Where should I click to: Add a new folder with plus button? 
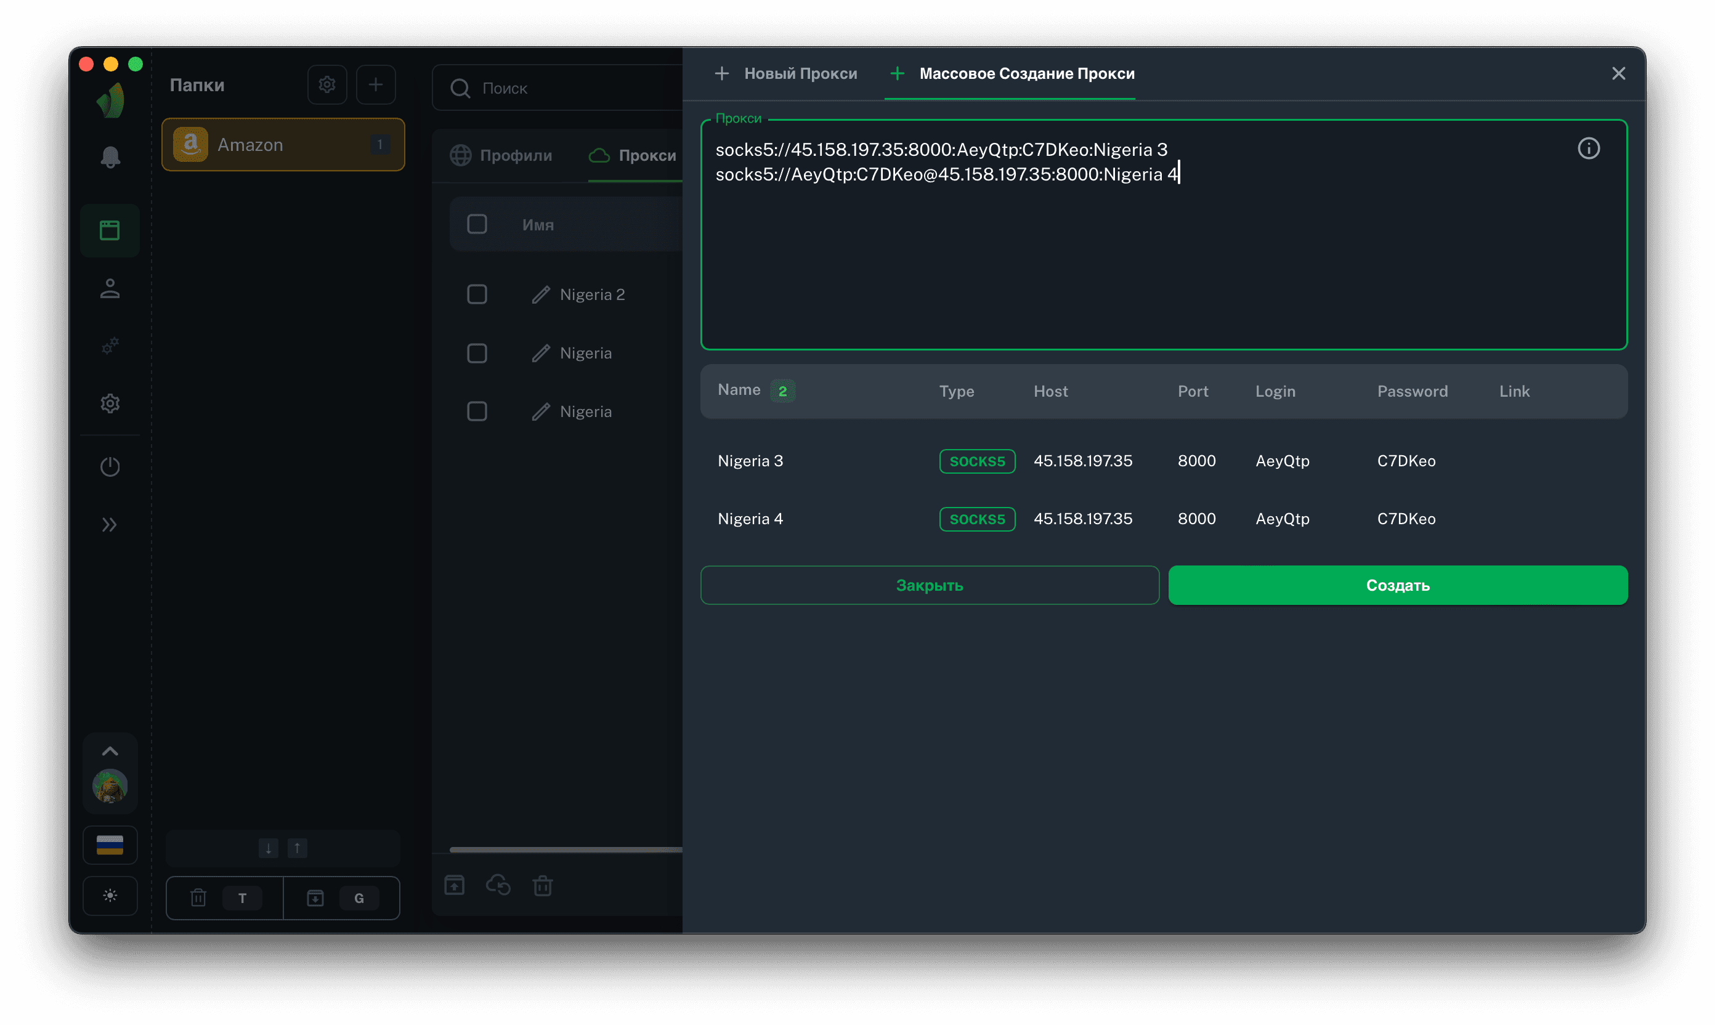pyautogui.click(x=375, y=85)
